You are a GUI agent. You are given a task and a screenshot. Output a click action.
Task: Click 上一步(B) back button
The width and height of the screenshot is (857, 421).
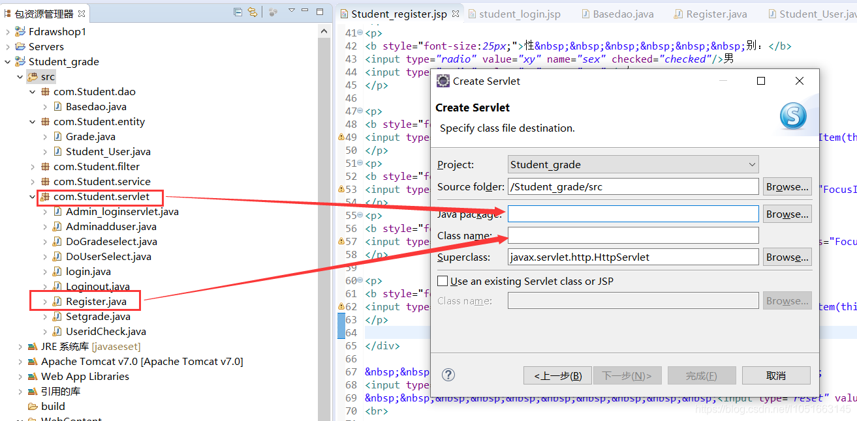[x=557, y=375]
